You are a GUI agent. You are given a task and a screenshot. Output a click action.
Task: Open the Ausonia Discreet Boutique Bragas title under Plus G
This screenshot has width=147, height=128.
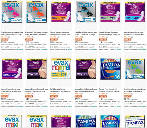click(86, 90)
